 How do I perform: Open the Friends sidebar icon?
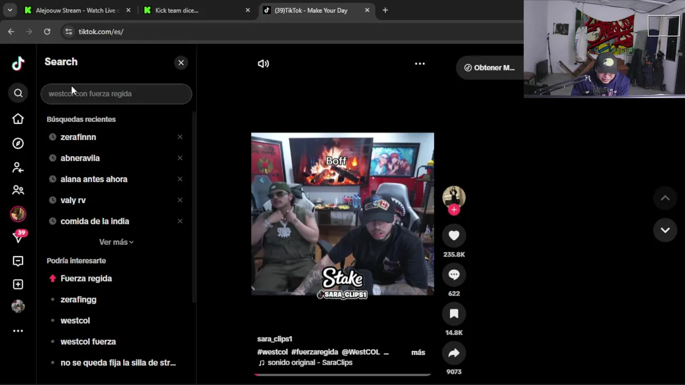click(18, 190)
